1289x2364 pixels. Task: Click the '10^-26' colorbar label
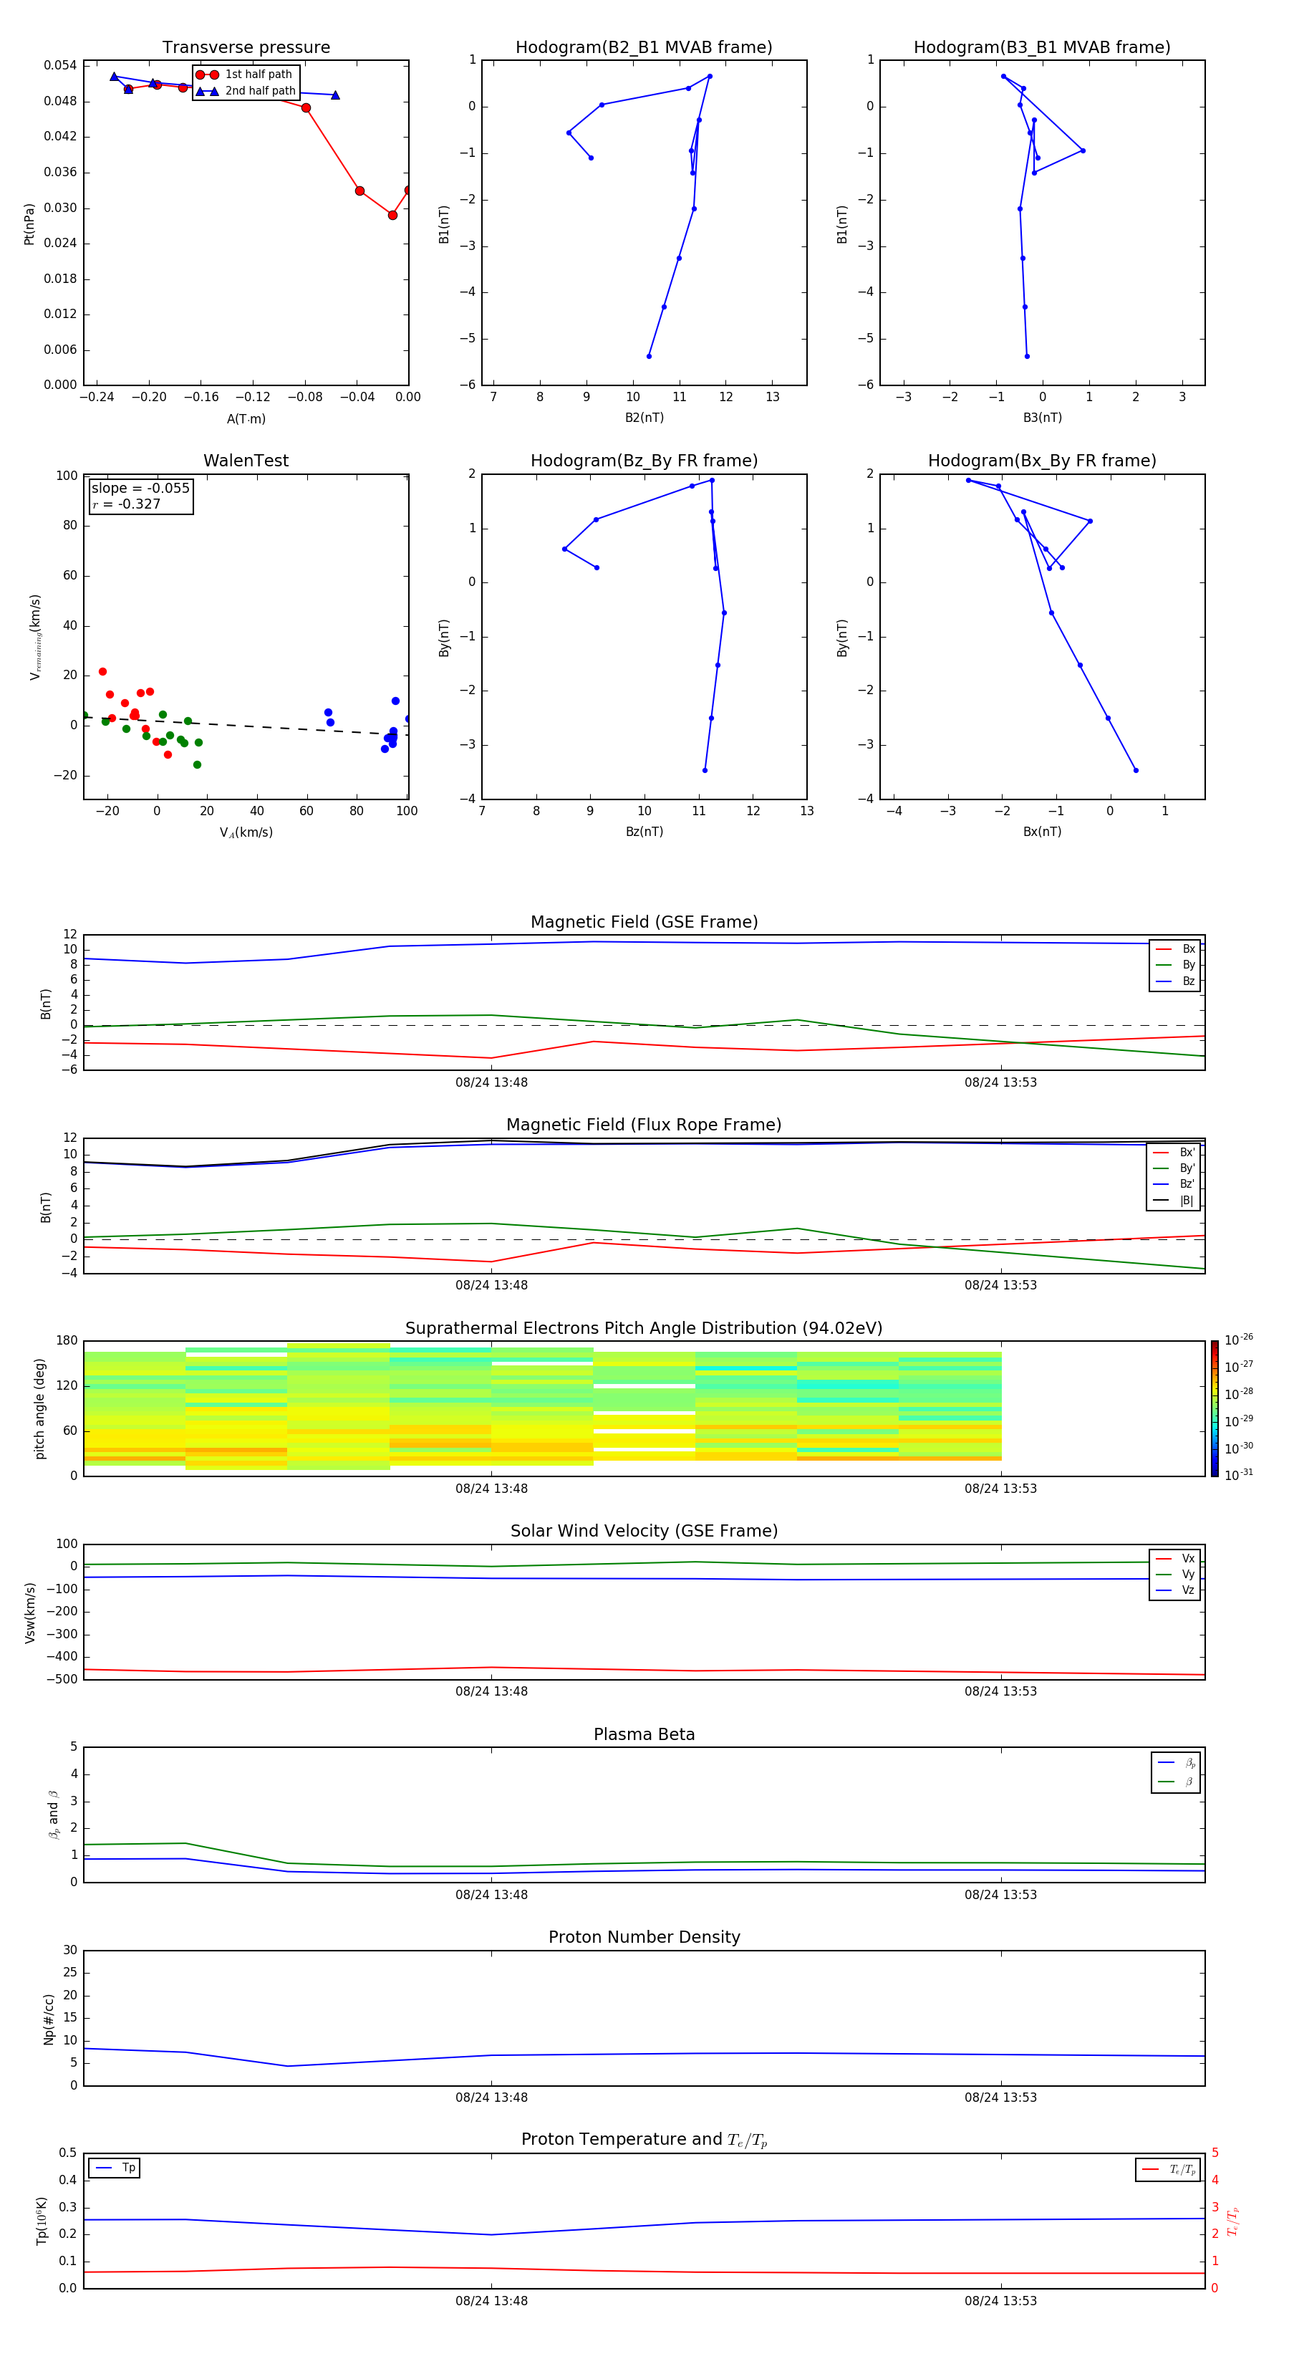(1239, 1340)
